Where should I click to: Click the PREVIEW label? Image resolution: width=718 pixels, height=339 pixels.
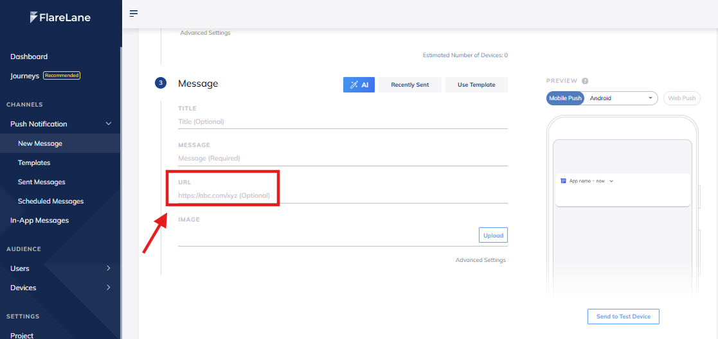(x=562, y=81)
